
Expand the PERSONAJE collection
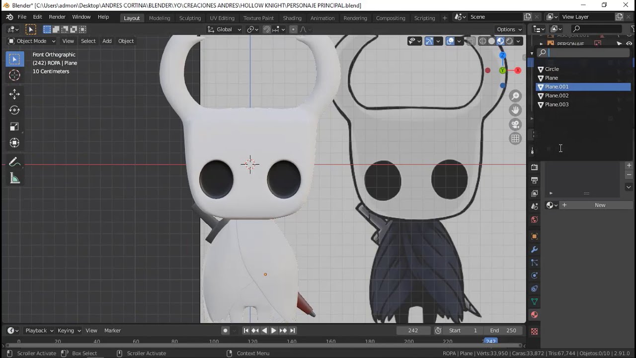(541, 44)
